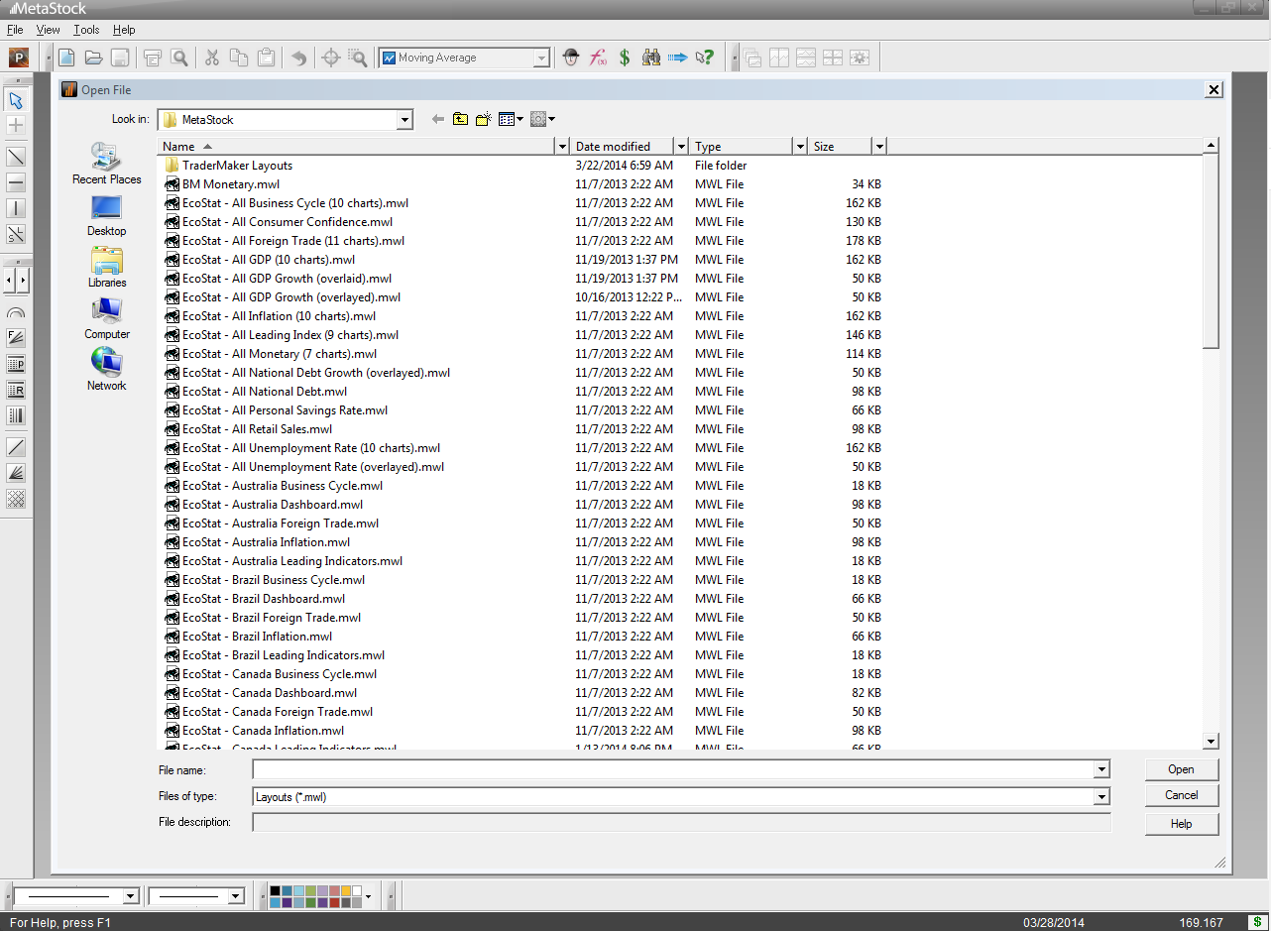Click the Power Console P icon
The image size is (1271, 931).
tap(19, 58)
